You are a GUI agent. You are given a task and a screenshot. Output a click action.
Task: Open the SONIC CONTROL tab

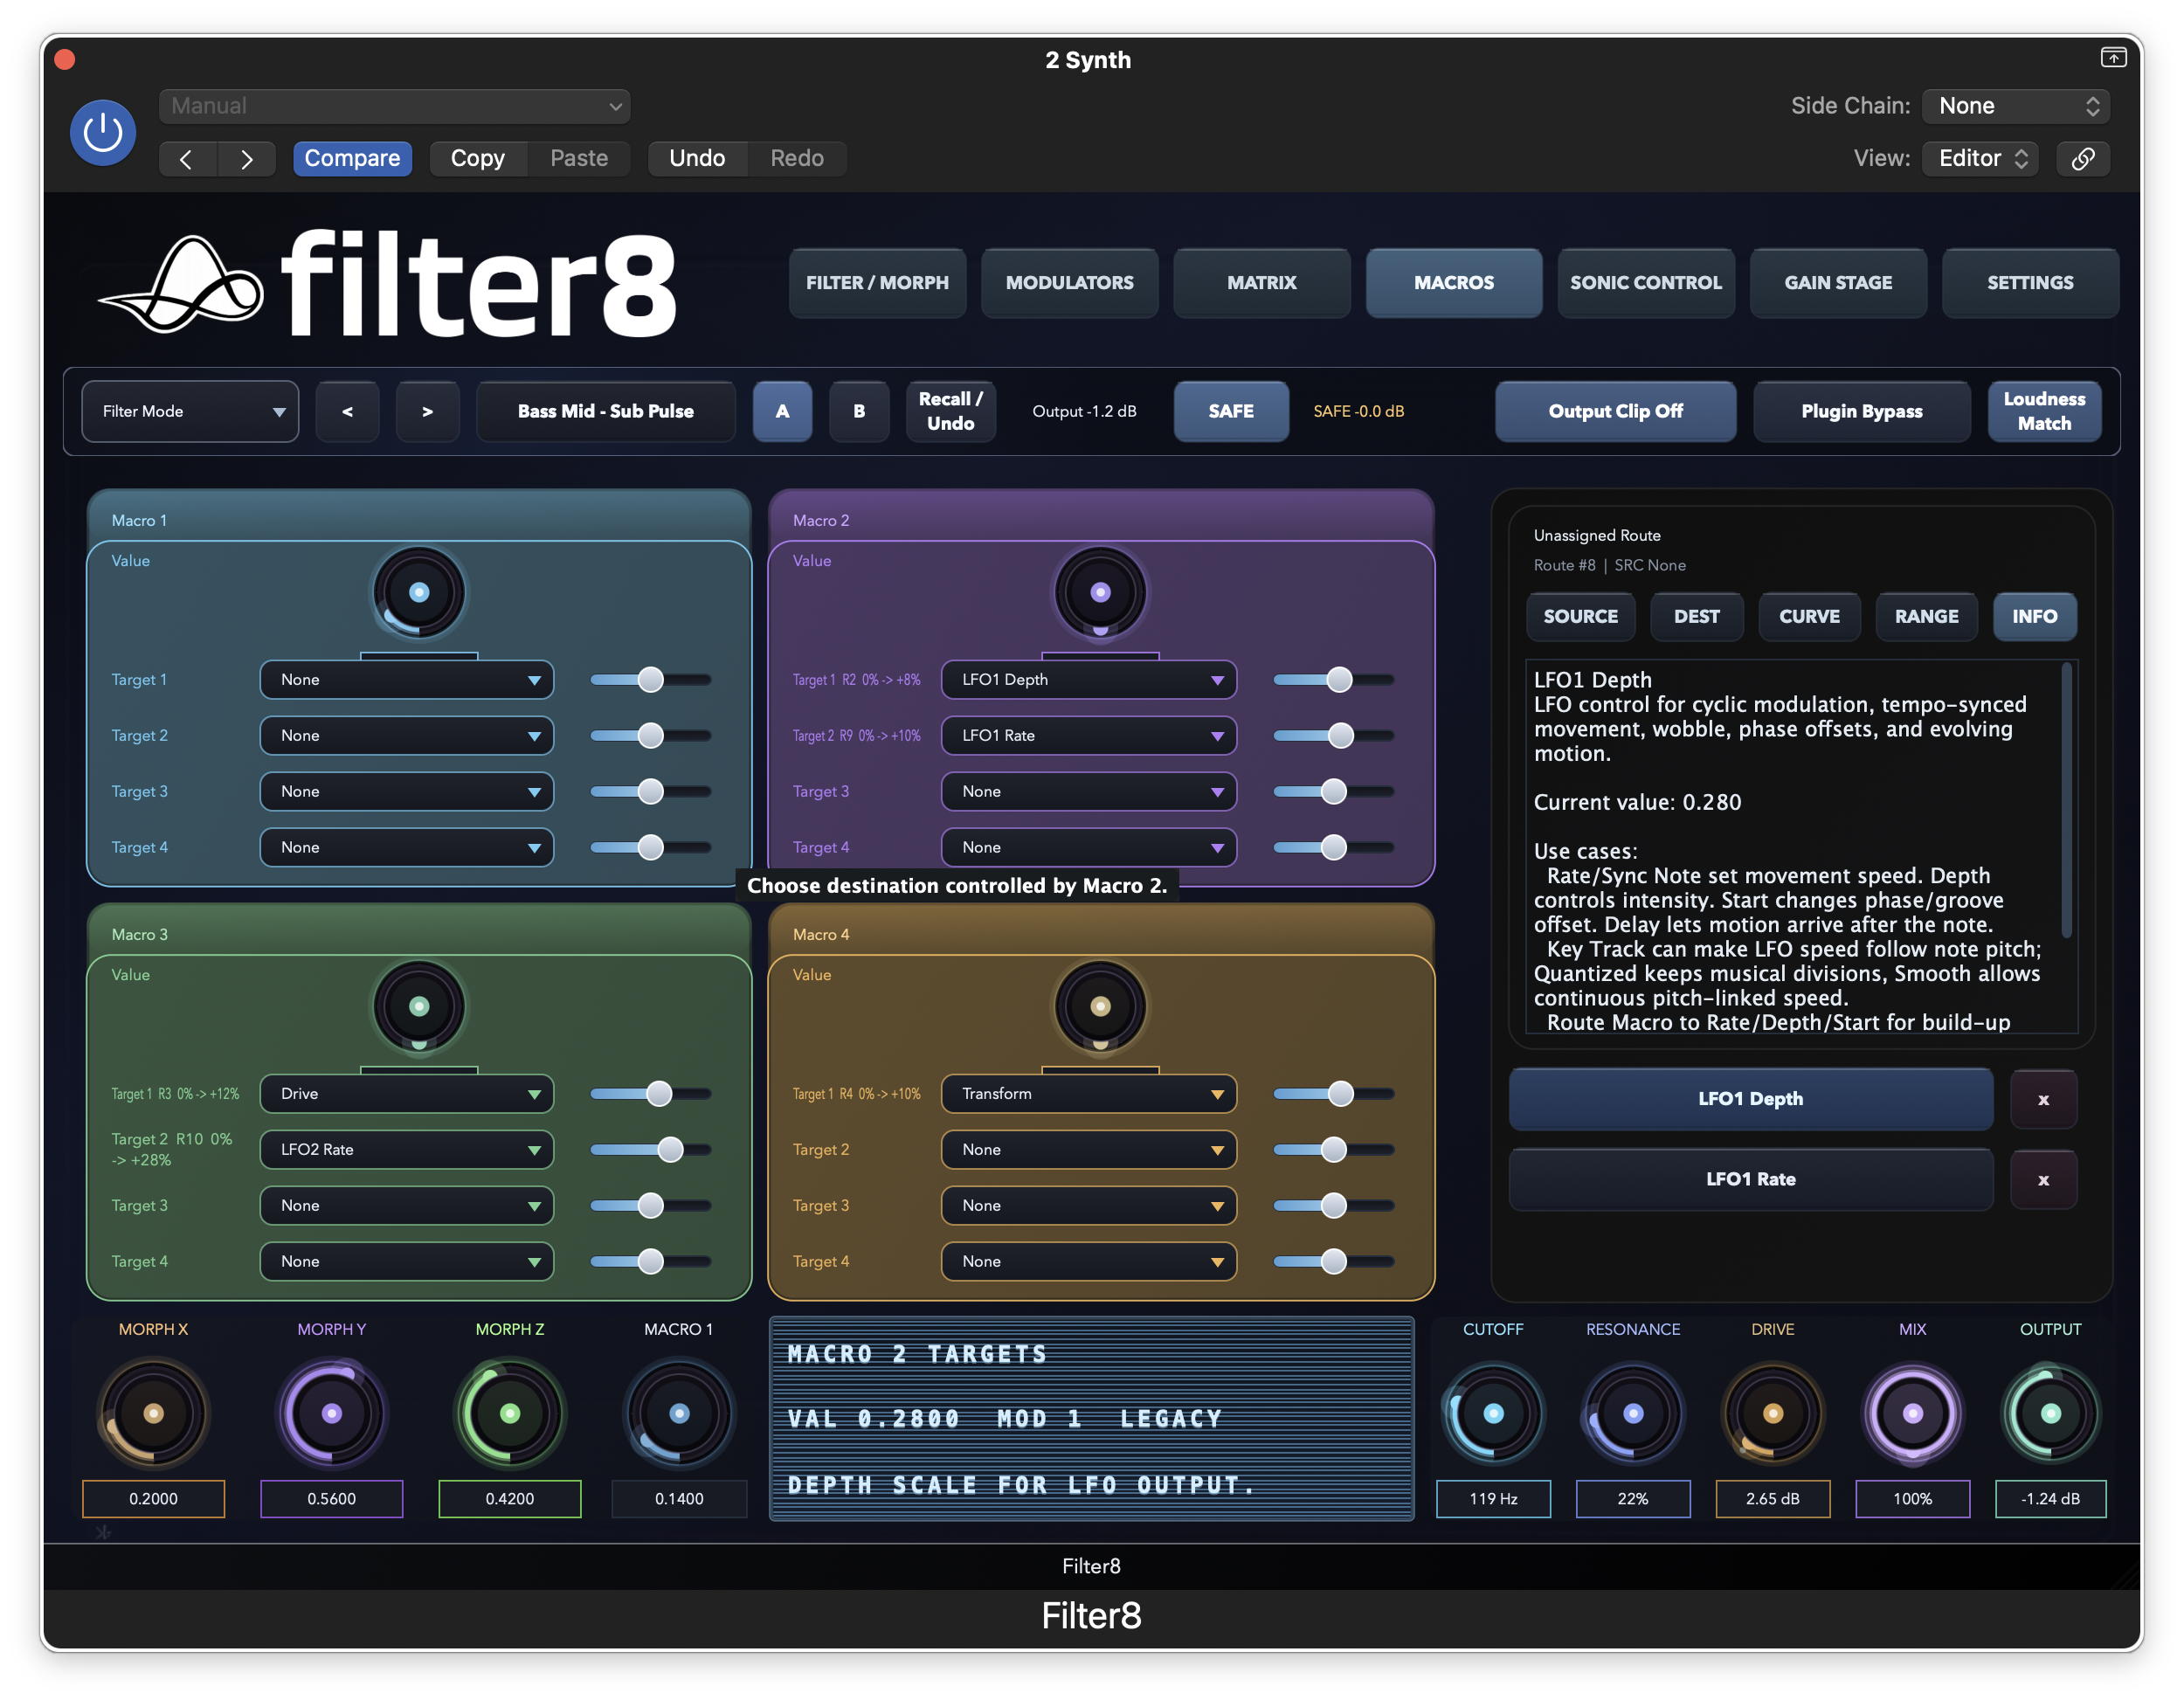(x=1645, y=283)
